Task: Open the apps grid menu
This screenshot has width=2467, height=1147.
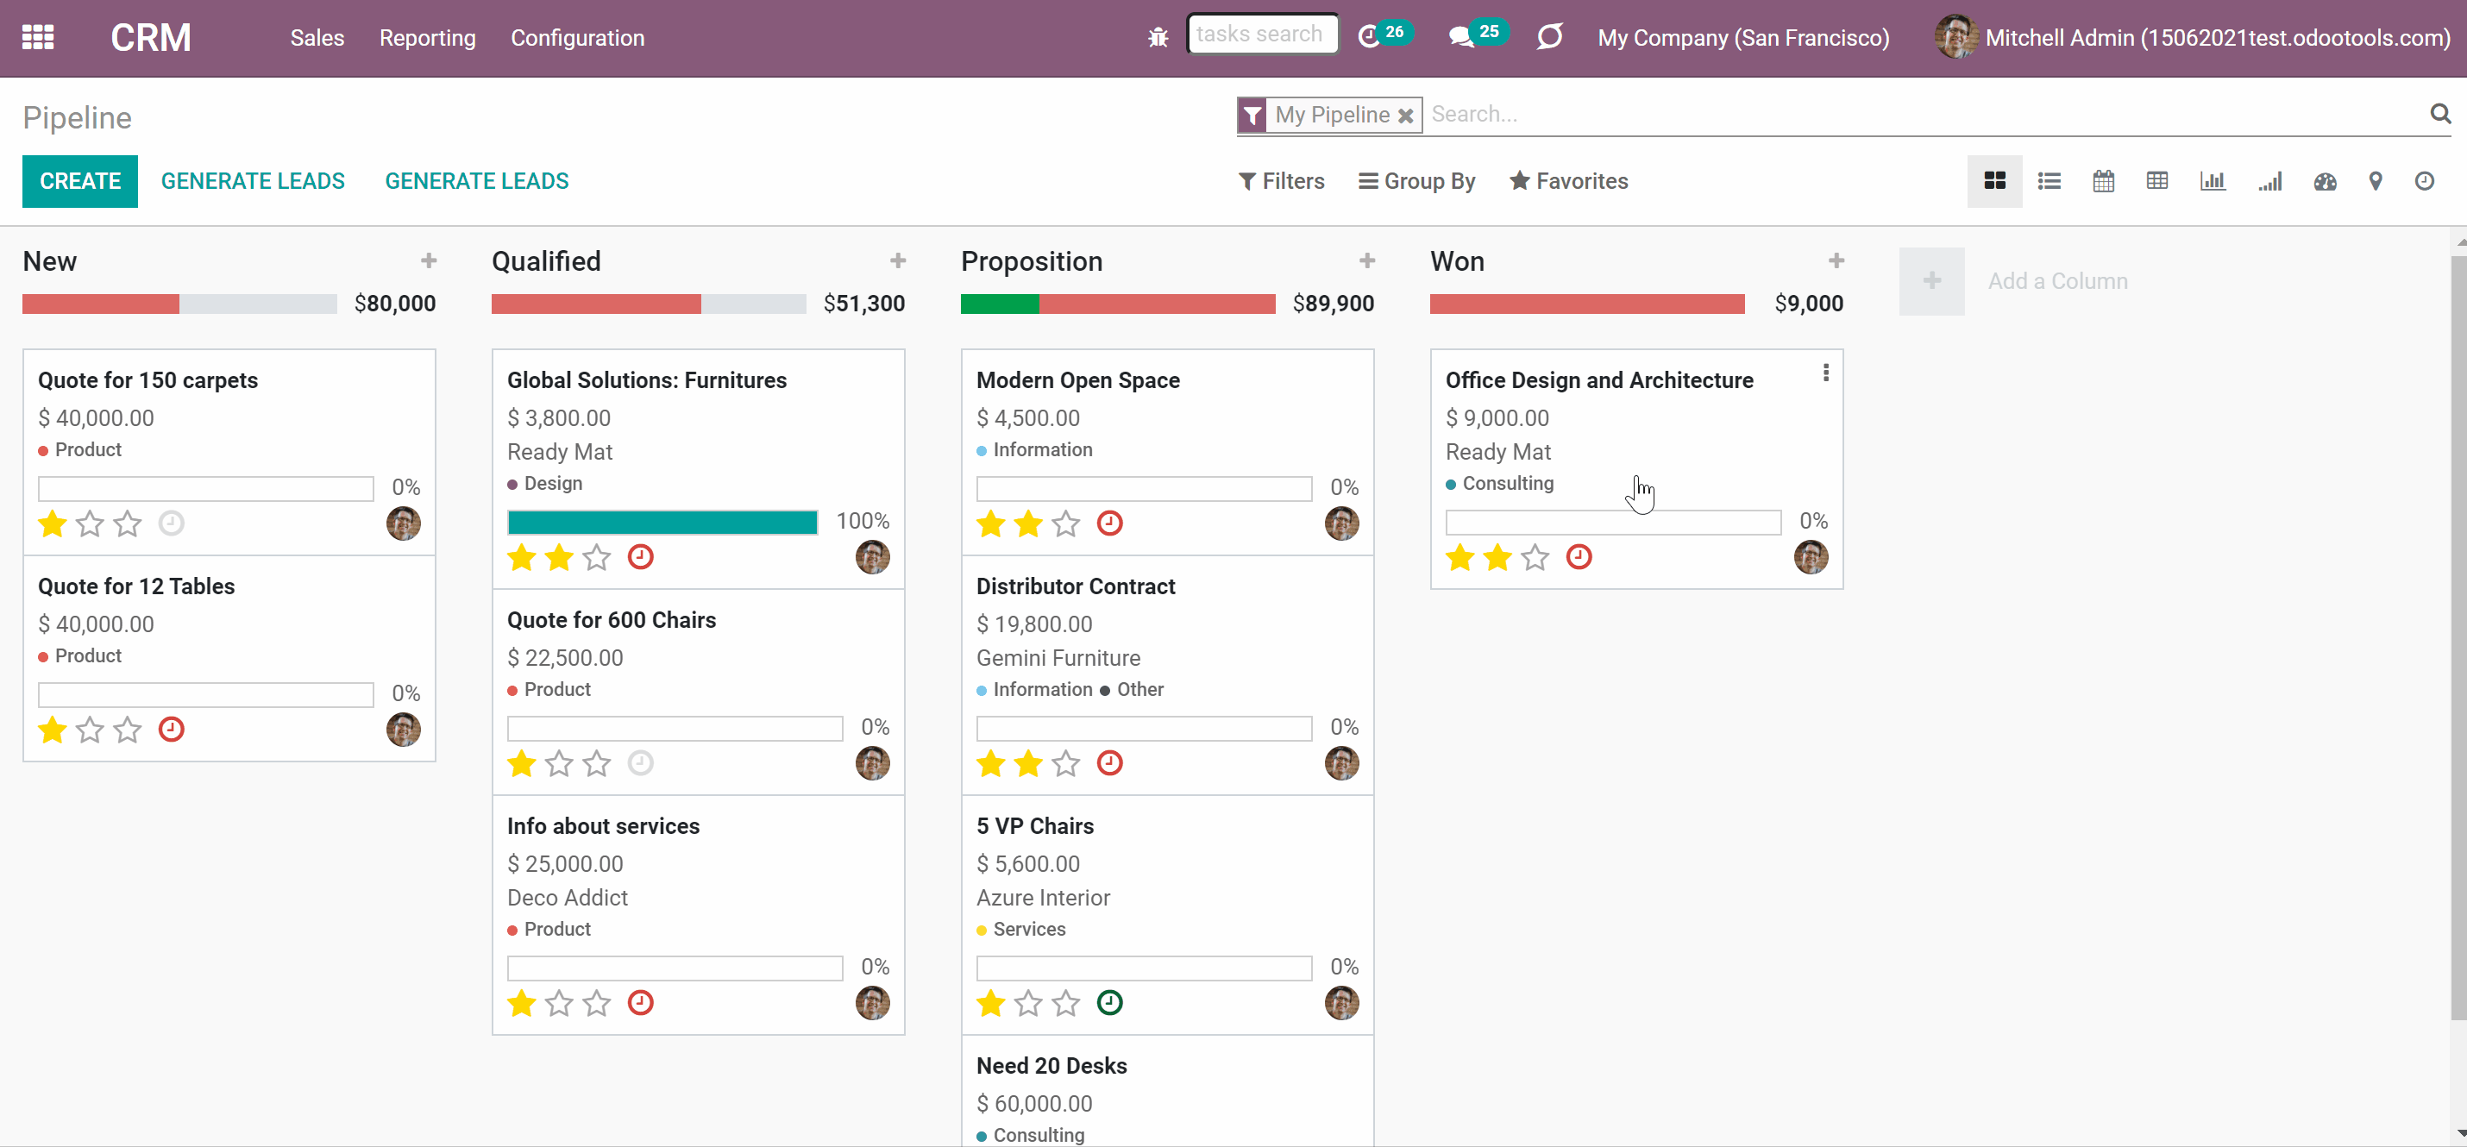Action: pos(37,37)
